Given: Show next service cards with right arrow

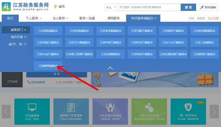Looking at the screenshot, I should point(214,112).
